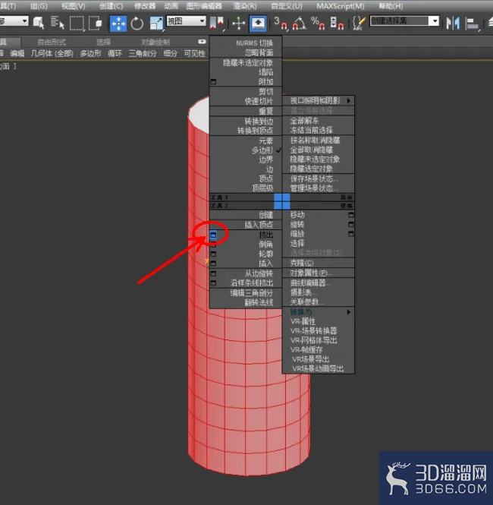Viewport: 493px width, 505px height.
Task: Open MAXScript(M) menu
Action: tap(341, 6)
